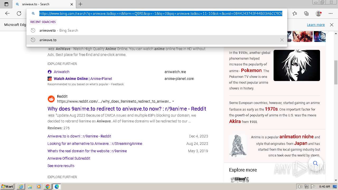Open Edge Settings and more menu
This screenshot has height=190, width=338.
(331, 13)
